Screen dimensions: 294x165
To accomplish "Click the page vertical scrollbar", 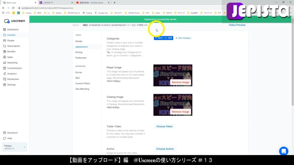I will pos(293,62).
